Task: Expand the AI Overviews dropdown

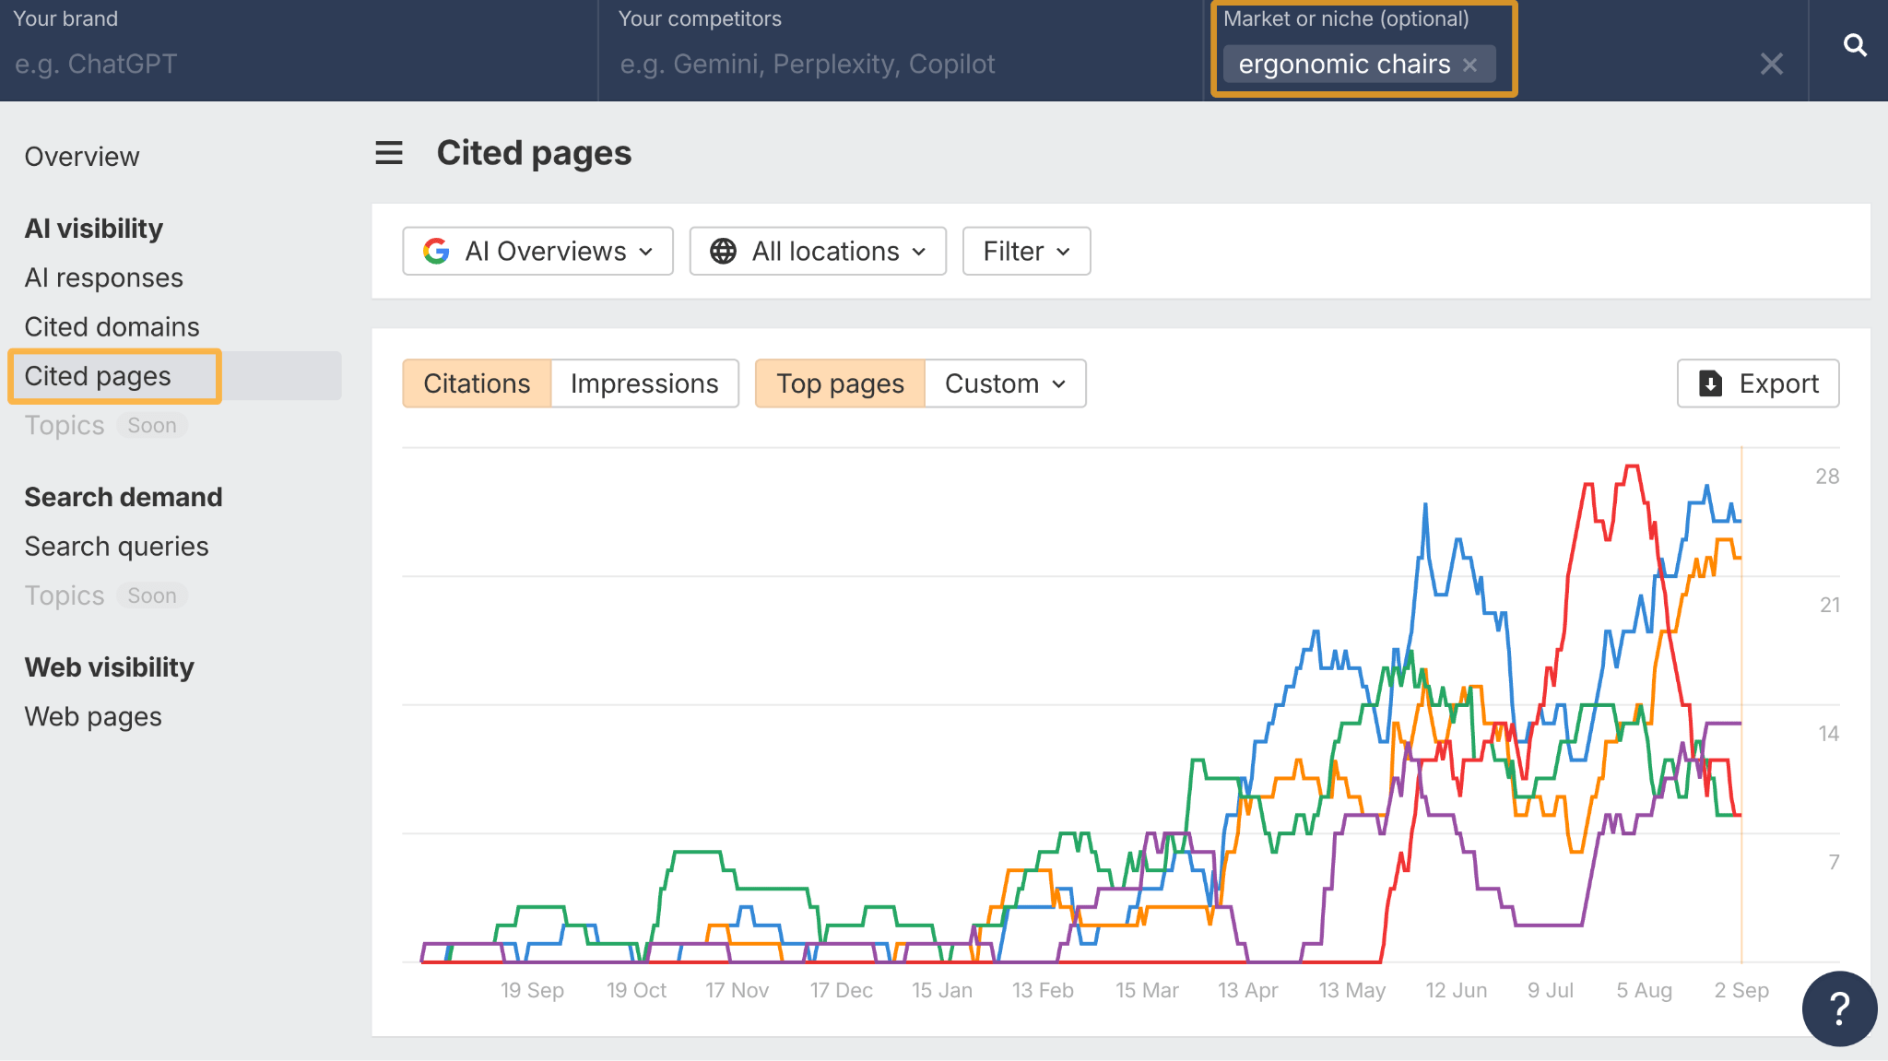Action: [x=538, y=251]
